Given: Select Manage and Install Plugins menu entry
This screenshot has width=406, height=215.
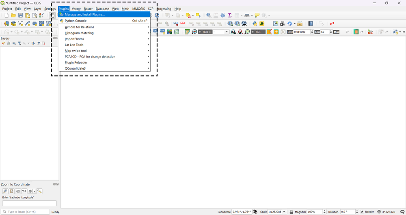Looking at the screenshot, I should (104, 15).
